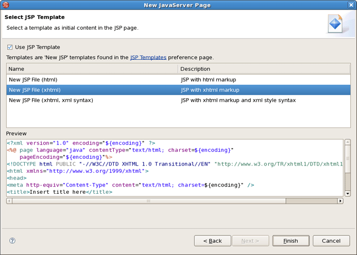Click 'JSP with html markup' description cell
Screen dimensions: 357x255
(x=209, y=80)
